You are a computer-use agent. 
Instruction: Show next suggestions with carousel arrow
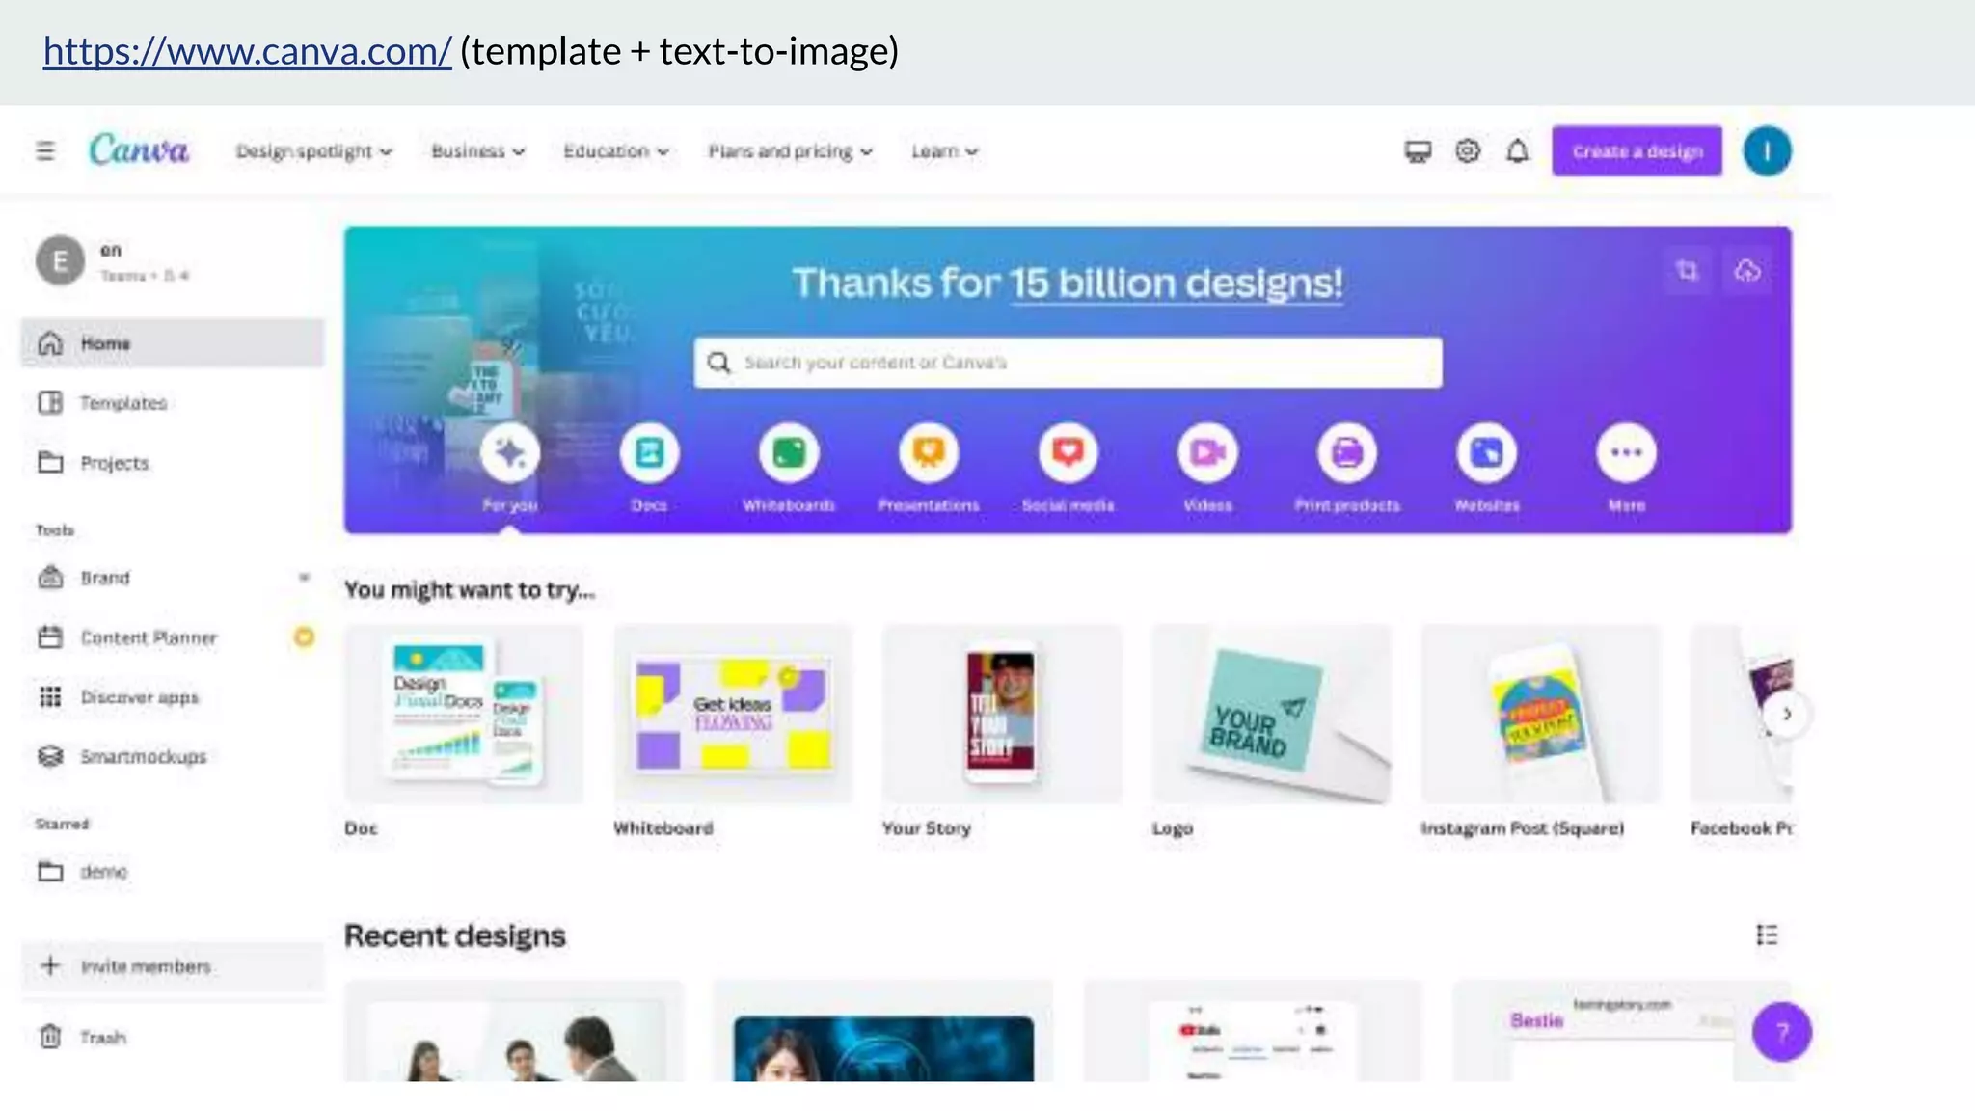pos(1787,715)
